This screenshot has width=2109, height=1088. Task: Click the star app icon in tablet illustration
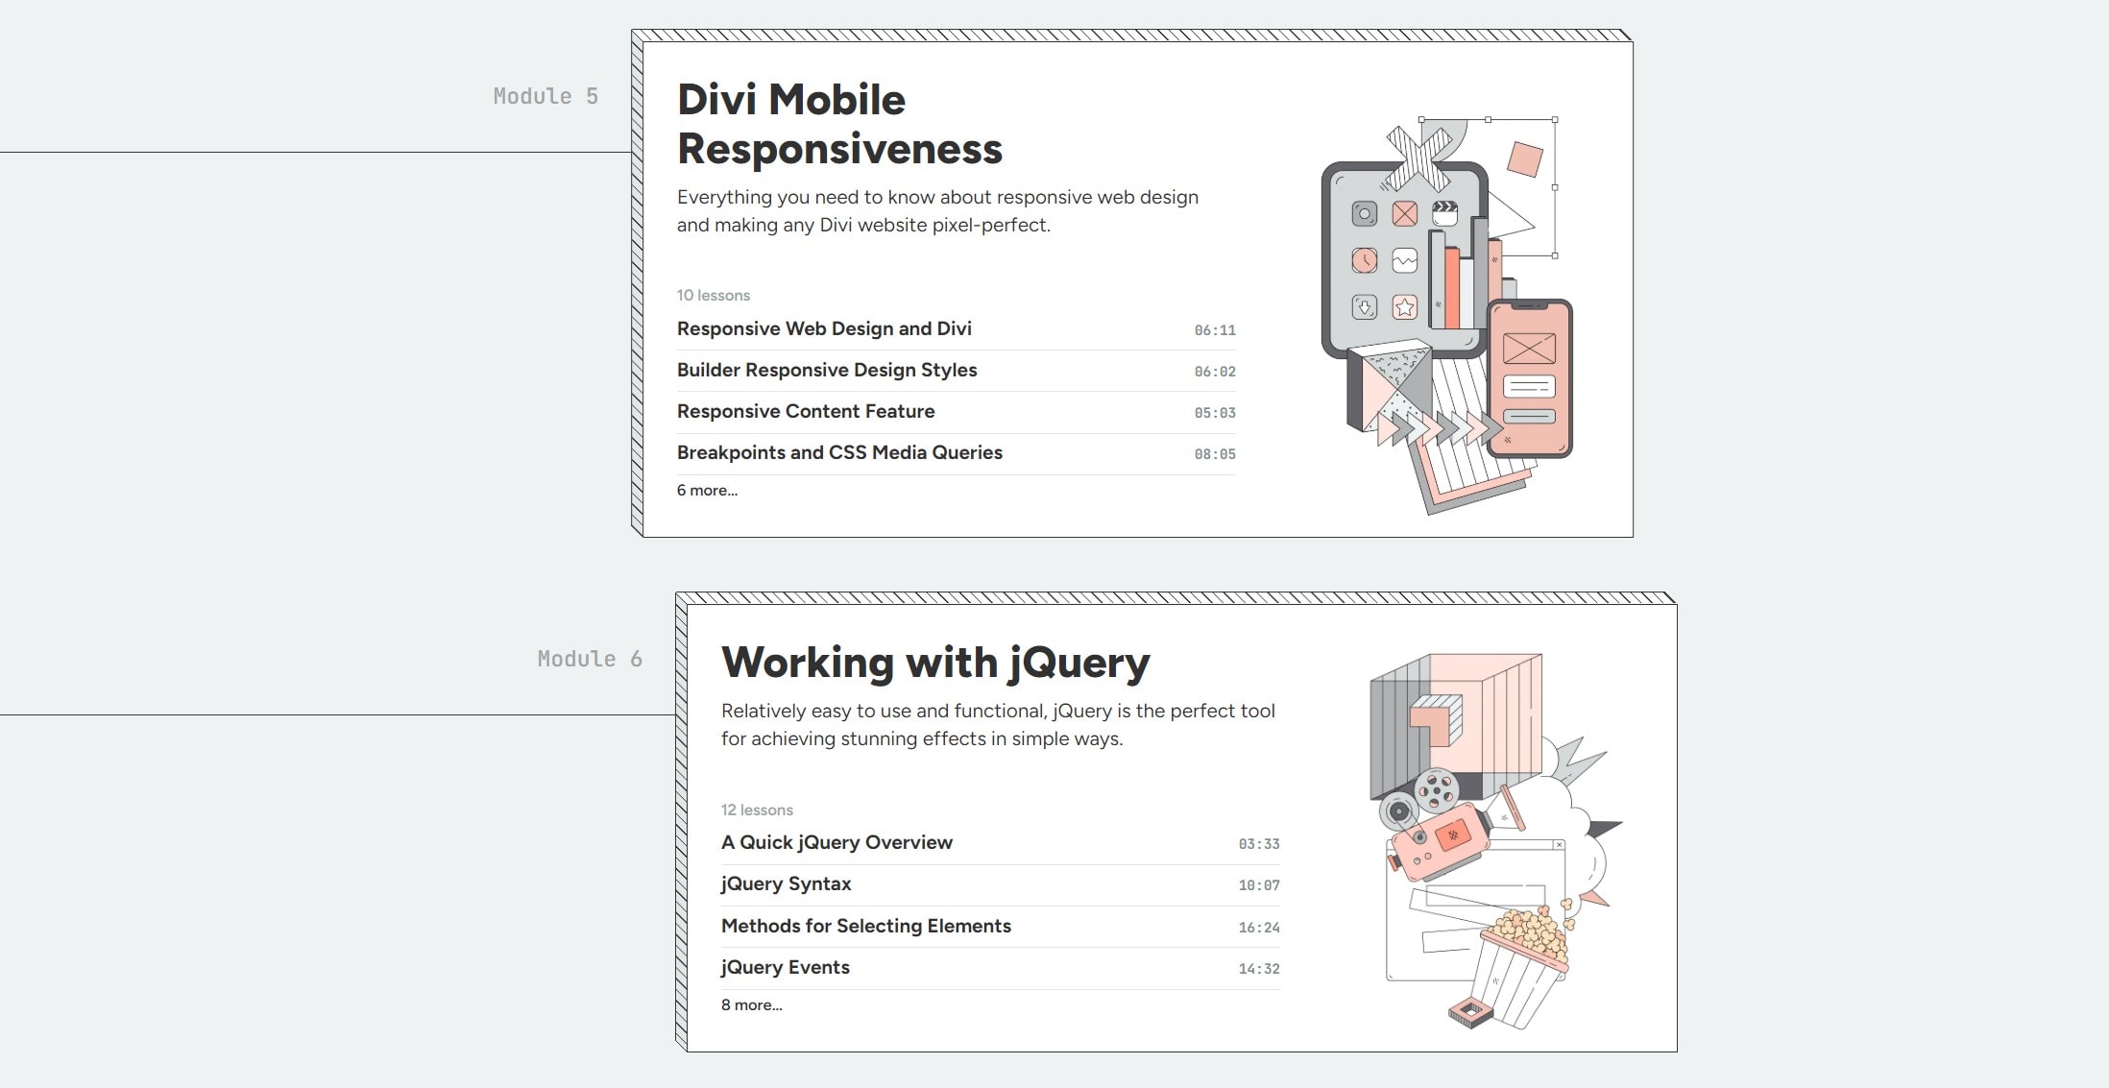(1405, 307)
